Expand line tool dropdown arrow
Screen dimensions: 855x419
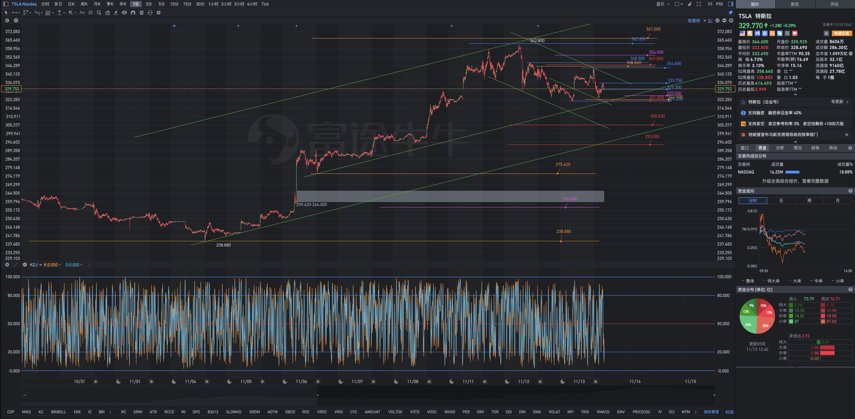[x=19, y=13]
